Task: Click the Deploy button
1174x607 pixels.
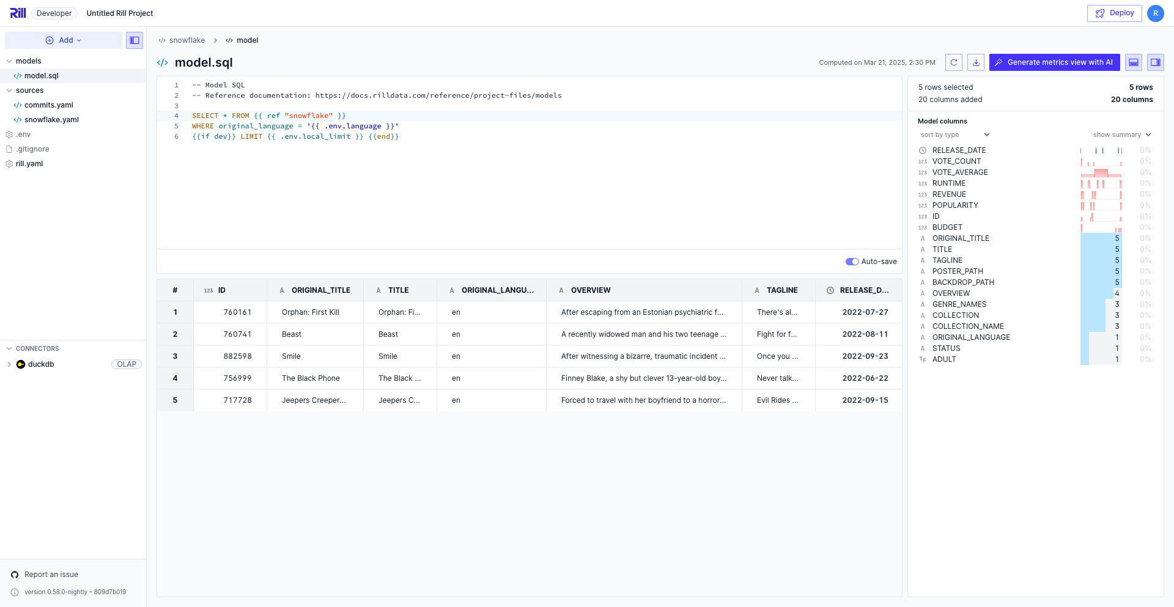Action: pyautogui.click(x=1114, y=13)
